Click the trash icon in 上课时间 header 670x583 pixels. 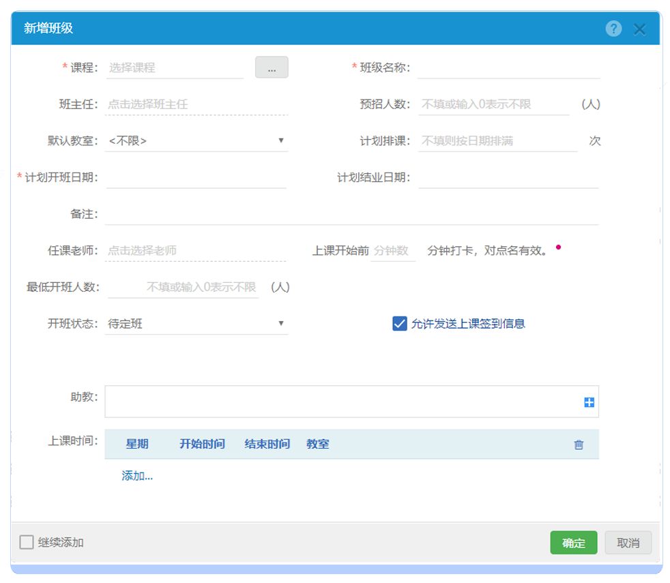click(x=579, y=445)
